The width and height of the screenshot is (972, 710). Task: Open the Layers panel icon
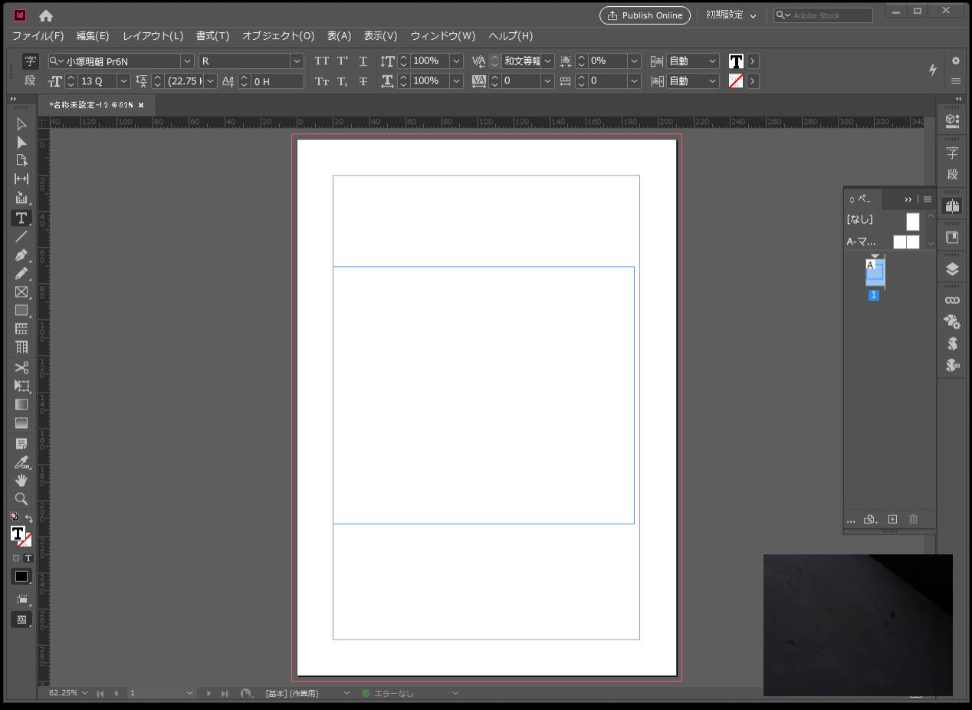coord(952,269)
